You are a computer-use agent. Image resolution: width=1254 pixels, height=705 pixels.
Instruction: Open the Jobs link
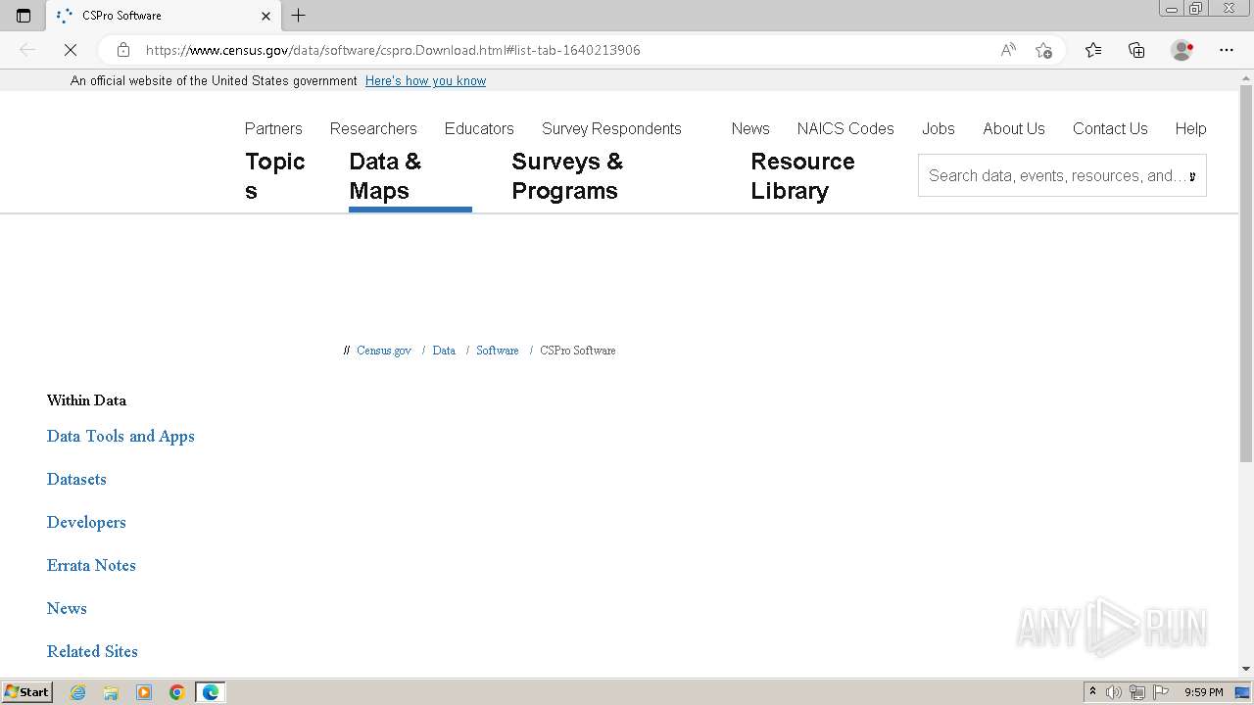point(939,128)
